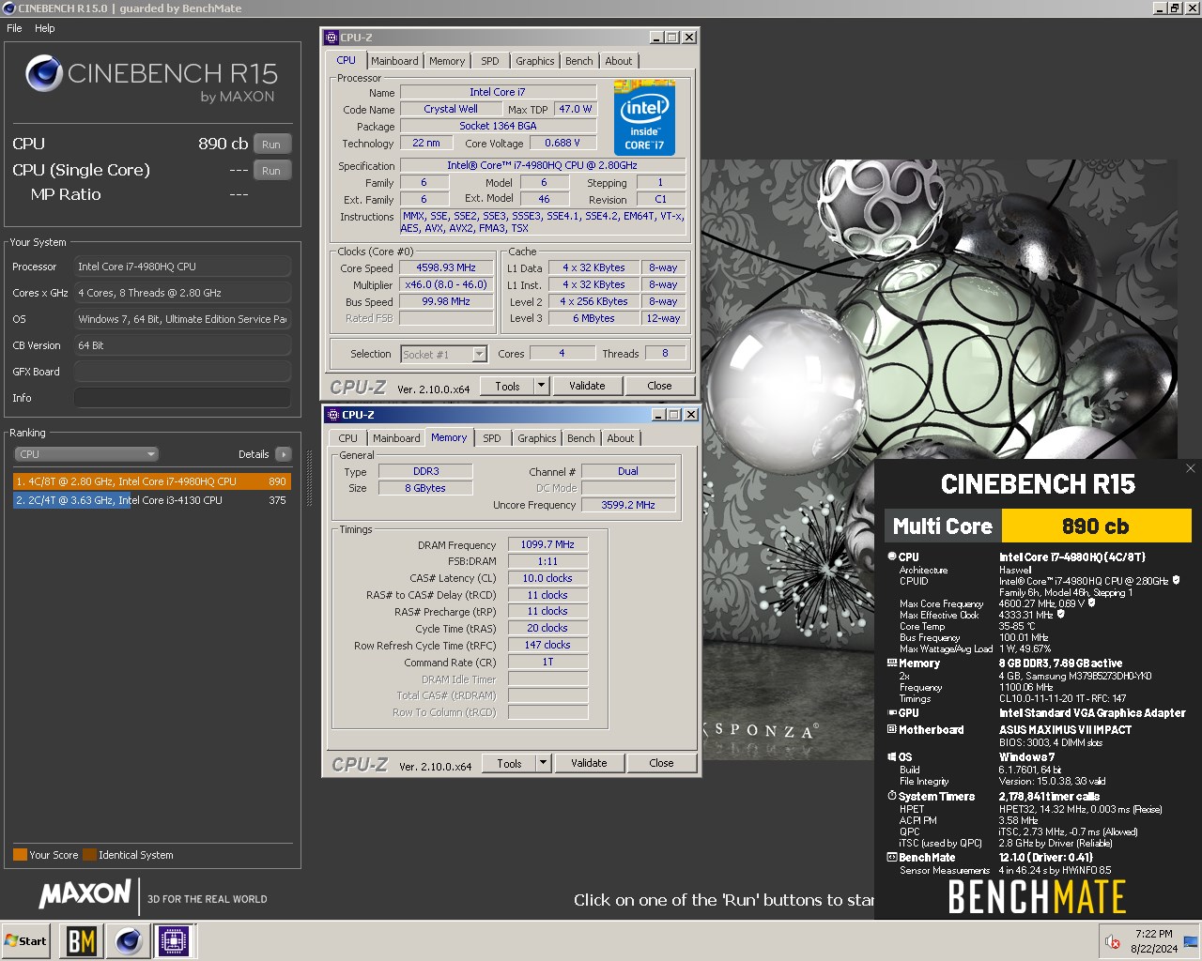Switch to CPU tab in lower CPU-Z
This screenshot has height=961, width=1202.
348,438
